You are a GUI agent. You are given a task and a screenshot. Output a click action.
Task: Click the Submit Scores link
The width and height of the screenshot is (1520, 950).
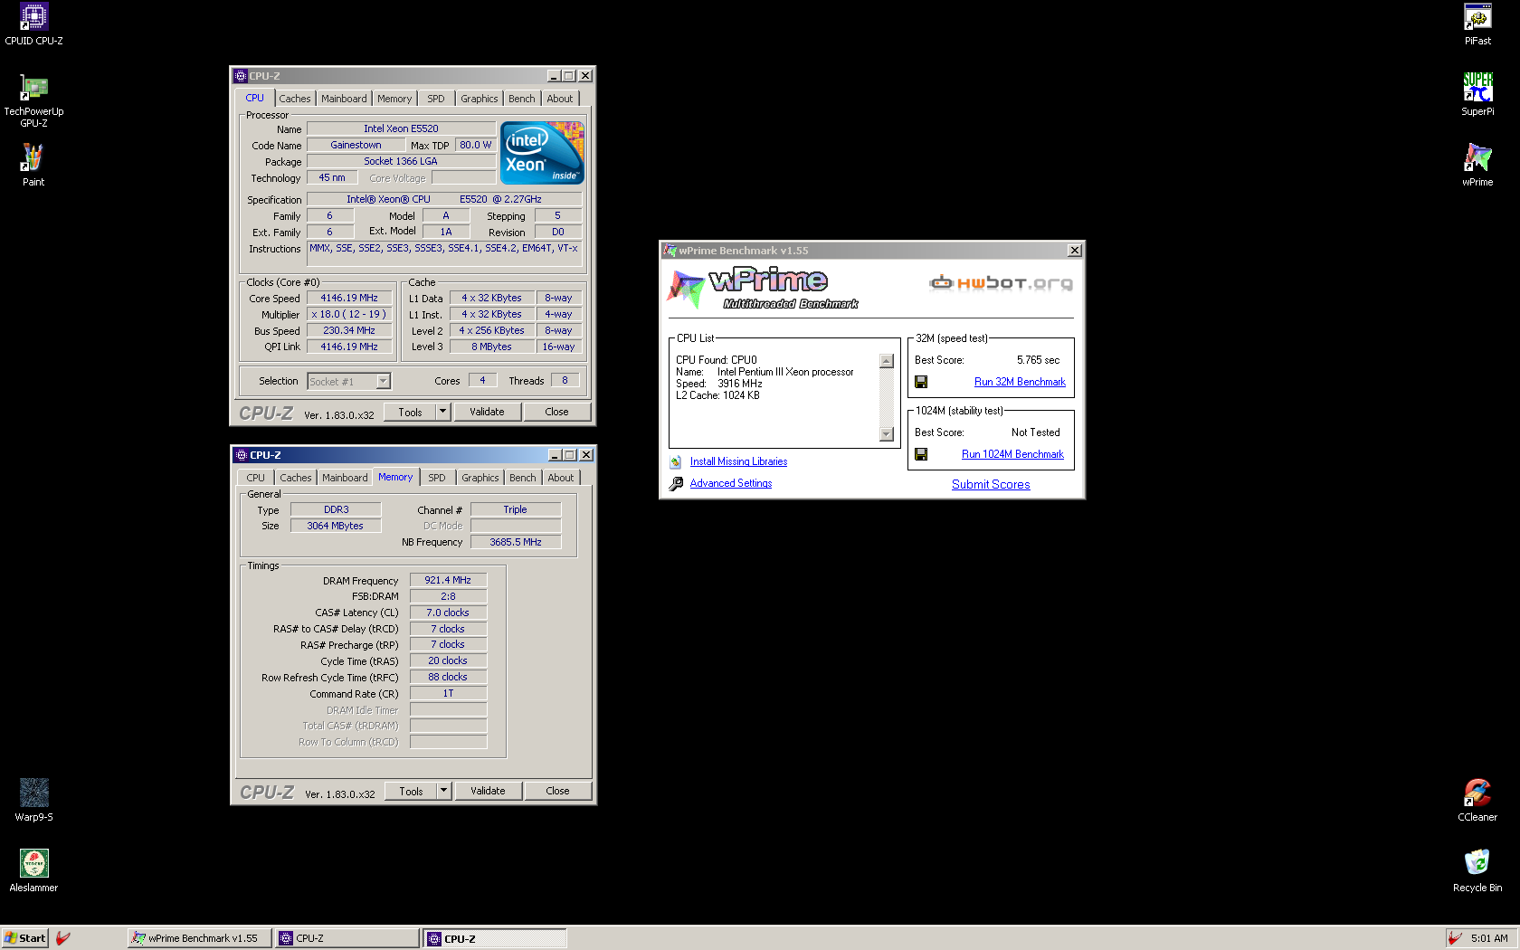pos(991,484)
